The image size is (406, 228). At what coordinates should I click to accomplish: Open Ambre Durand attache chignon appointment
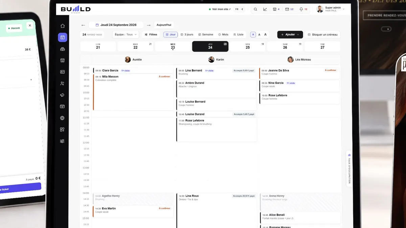tap(216, 89)
